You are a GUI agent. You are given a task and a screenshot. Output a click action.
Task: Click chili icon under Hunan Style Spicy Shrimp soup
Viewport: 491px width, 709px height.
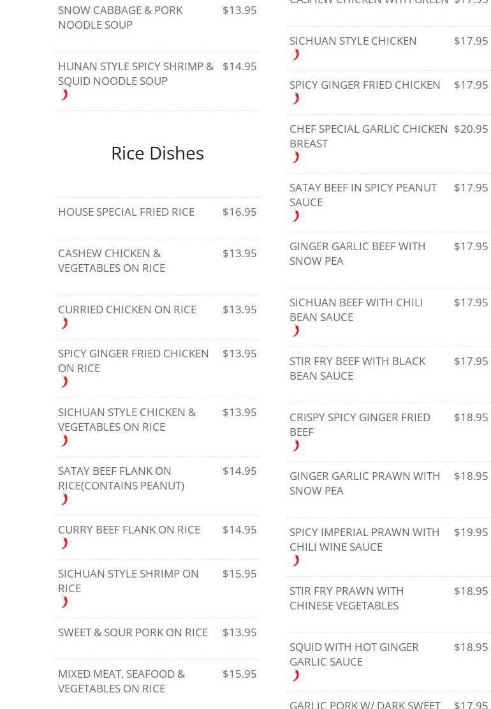click(64, 95)
